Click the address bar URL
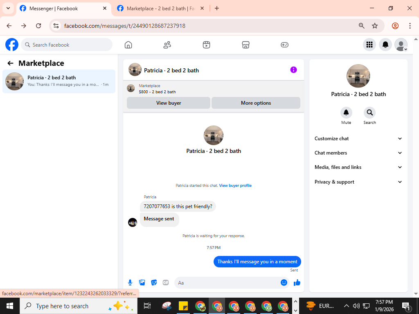The image size is (419, 314). [125, 26]
